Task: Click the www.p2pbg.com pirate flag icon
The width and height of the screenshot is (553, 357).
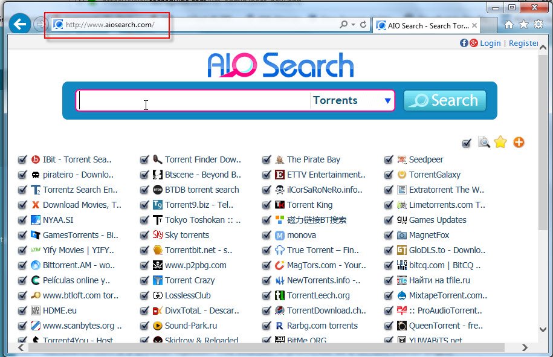Action: tap(158, 265)
